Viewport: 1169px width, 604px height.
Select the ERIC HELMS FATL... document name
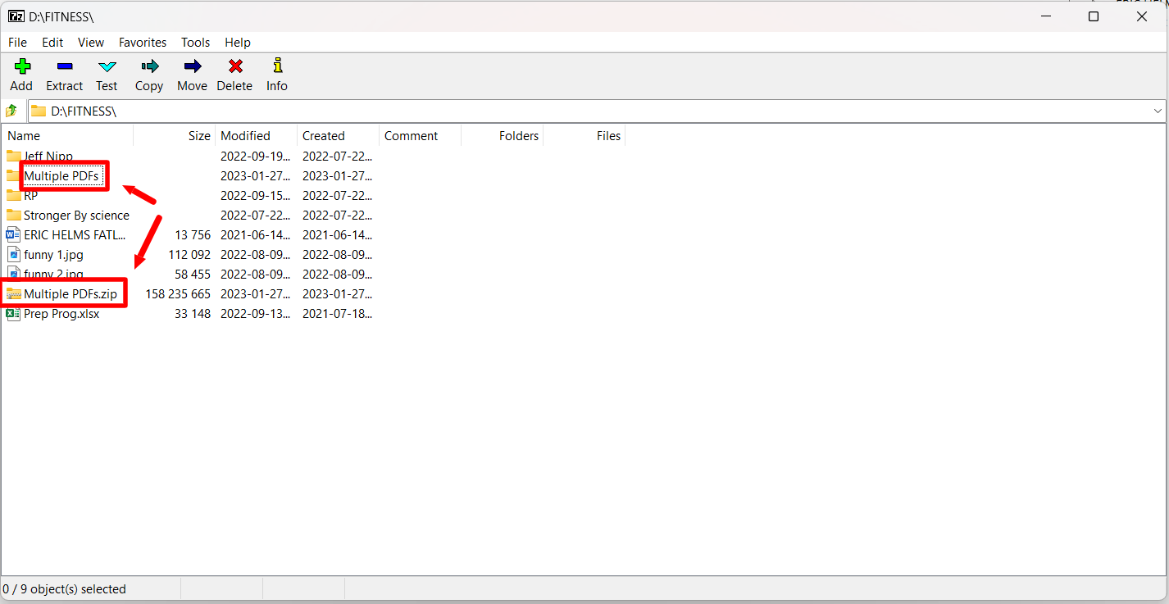(75, 234)
